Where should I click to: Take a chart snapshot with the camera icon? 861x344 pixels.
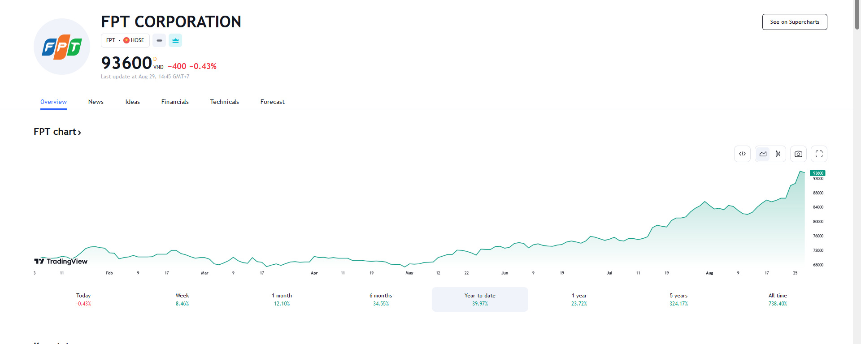coord(798,154)
